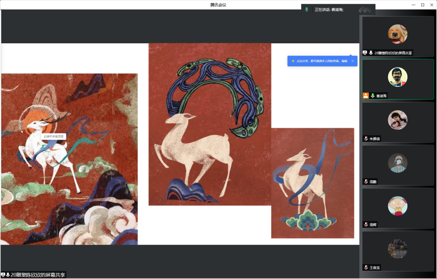Dismiss the blue sharing tip banner

coord(353,61)
